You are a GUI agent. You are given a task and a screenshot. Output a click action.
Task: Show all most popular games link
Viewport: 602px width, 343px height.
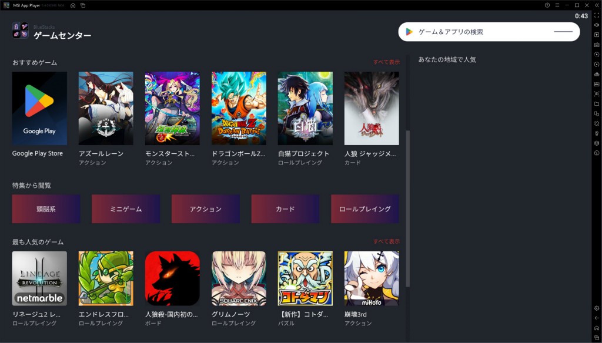(x=386, y=242)
